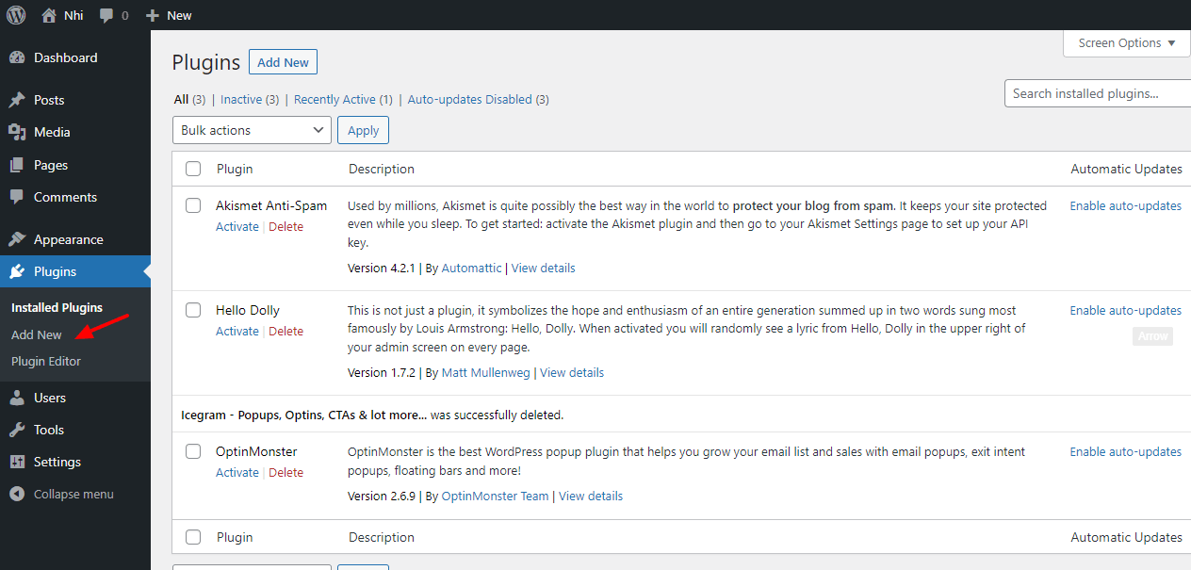This screenshot has width=1191, height=570.
Task: Click the Plugins plug icon
Action: (19, 271)
